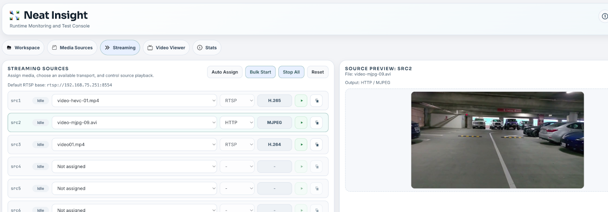Click the Reset button
The image size is (608, 212).
pos(318,72)
